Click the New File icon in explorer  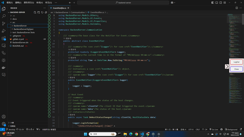click(x=35, y=12)
